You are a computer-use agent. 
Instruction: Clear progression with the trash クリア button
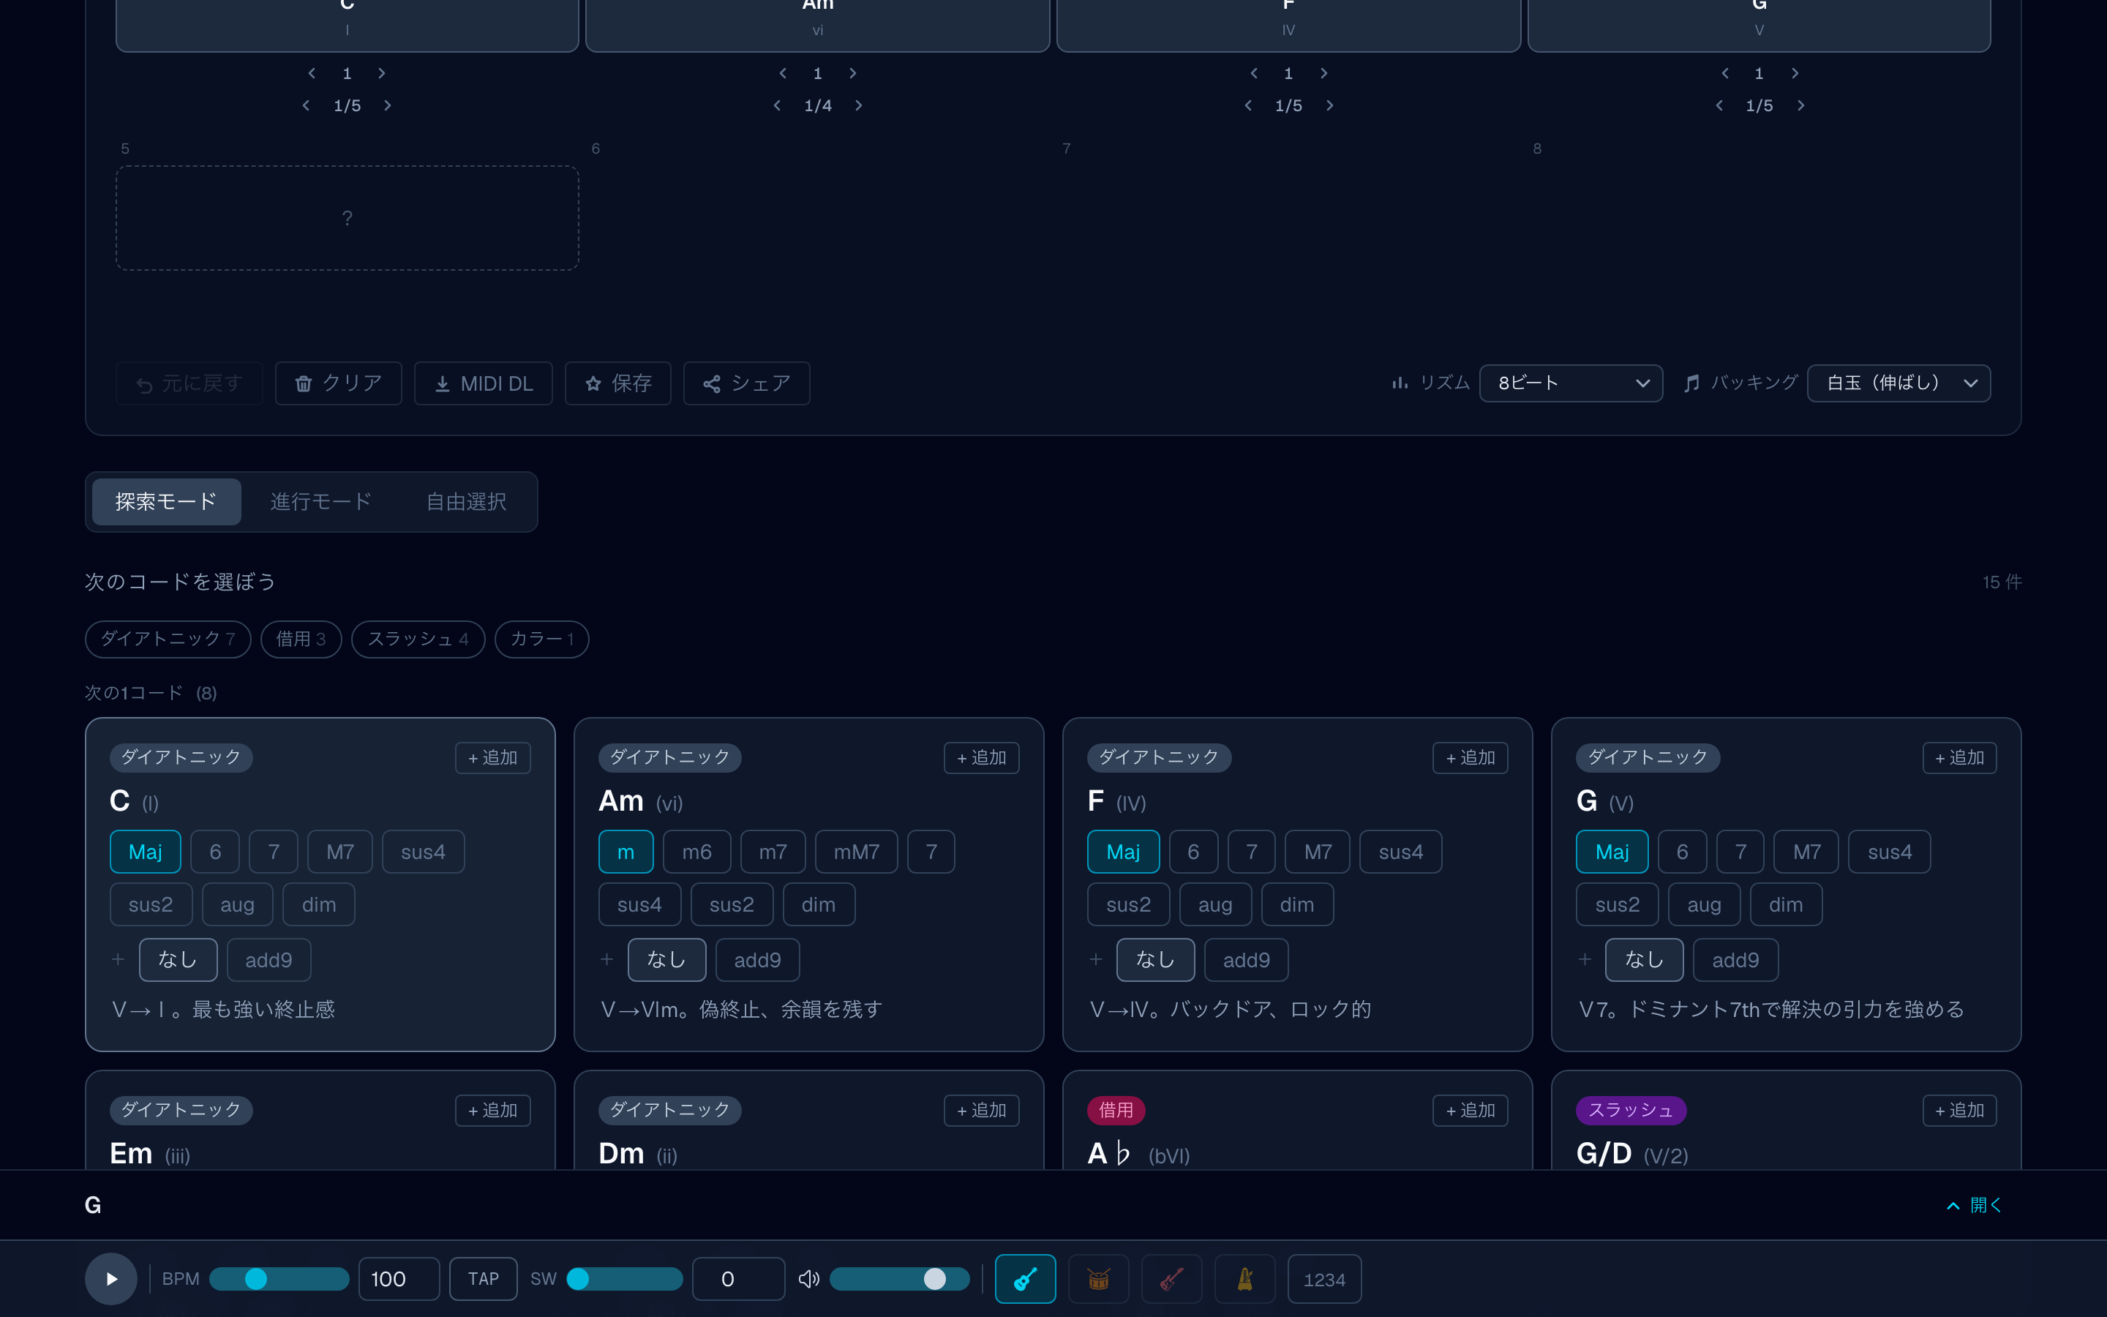coord(338,383)
